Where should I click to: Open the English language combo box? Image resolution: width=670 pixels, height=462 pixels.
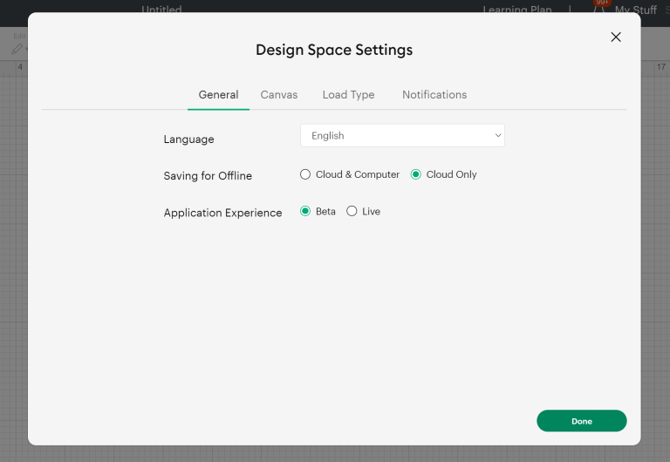tap(401, 135)
